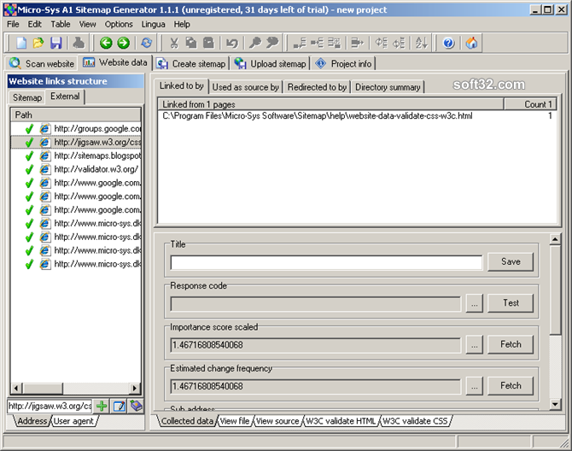Click the blue Refresh toolbar icon
This screenshot has height=451, width=572.
coord(147,43)
